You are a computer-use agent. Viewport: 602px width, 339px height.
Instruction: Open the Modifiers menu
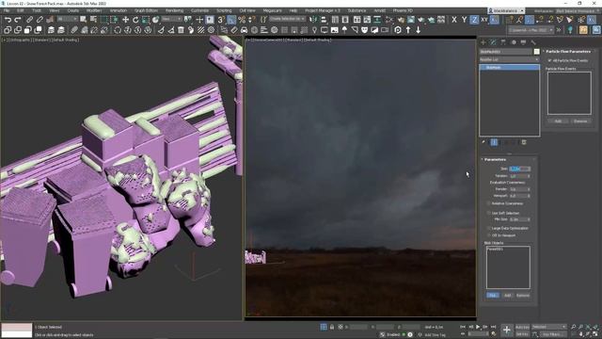(94, 10)
